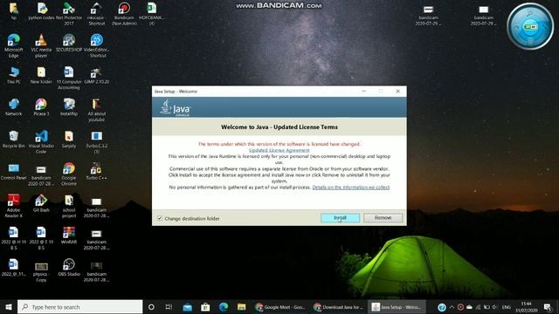559x314 pixels.
Task: Select the Turbo C 3.2 (1) desktop icon
Action: (96, 142)
